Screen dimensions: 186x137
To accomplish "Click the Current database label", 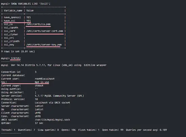I will click(x=13, y=75).
